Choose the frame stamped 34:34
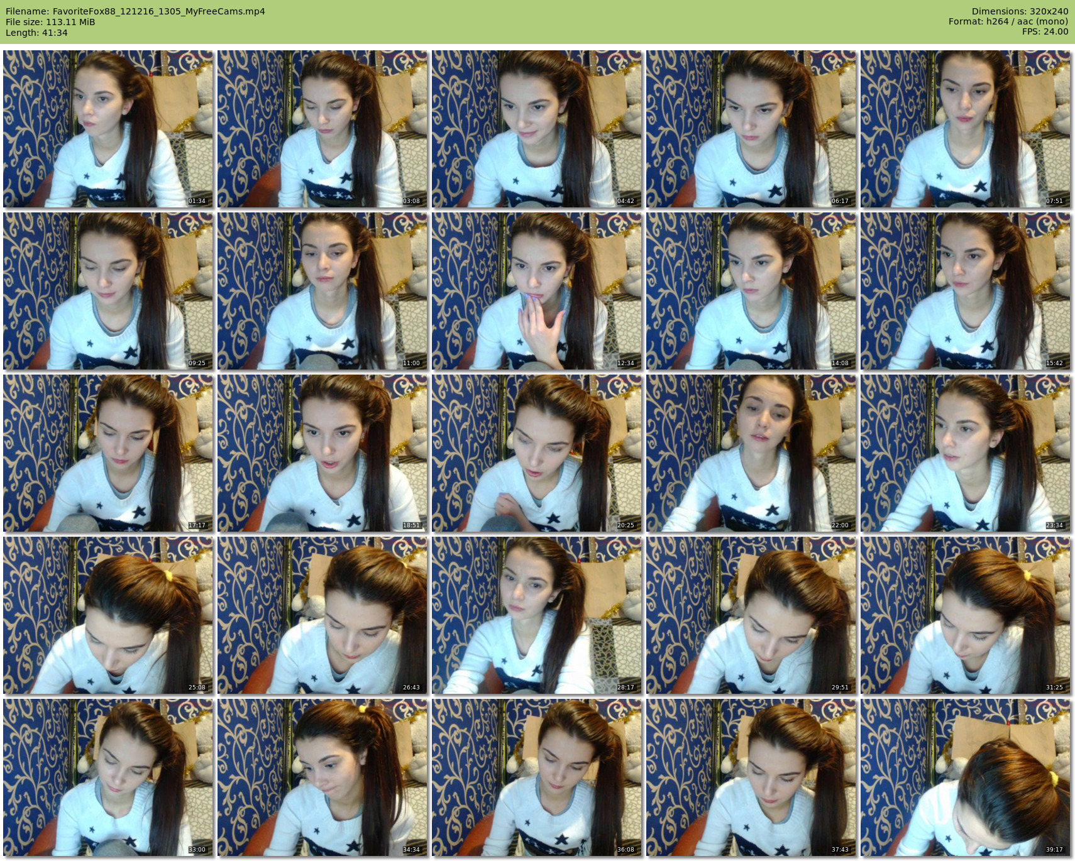The height and width of the screenshot is (861, 1075). coord(322,777)
